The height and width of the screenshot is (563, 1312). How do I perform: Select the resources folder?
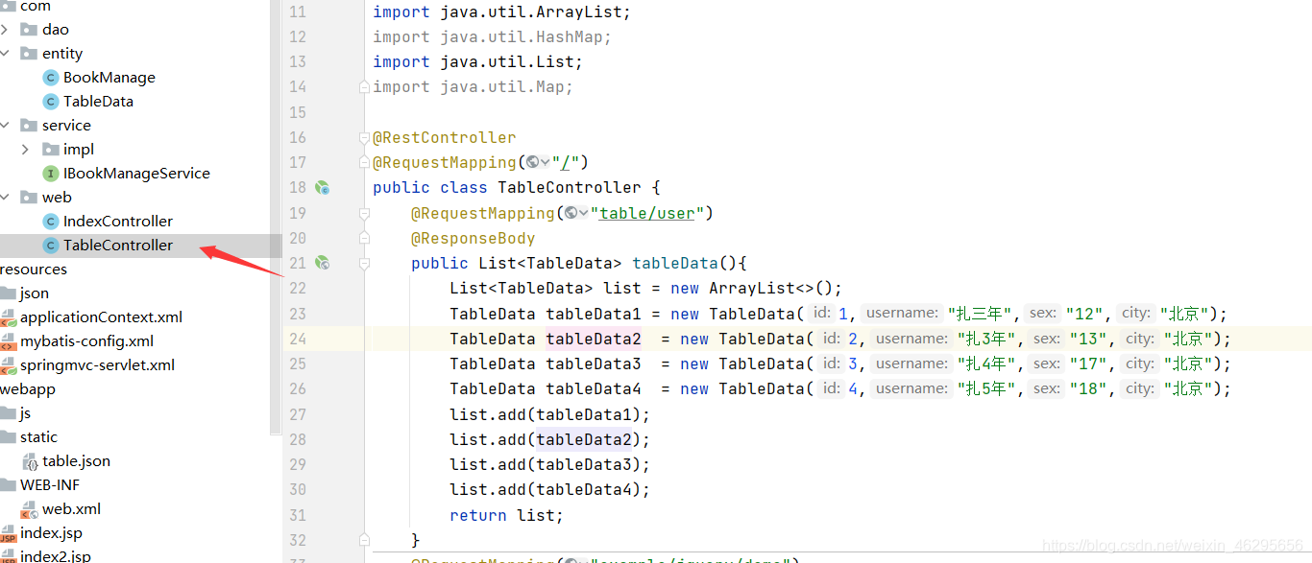coord(34,270)
